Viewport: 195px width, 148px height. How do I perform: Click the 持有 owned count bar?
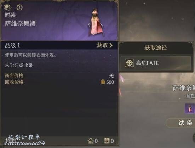[x=59, y=141]
